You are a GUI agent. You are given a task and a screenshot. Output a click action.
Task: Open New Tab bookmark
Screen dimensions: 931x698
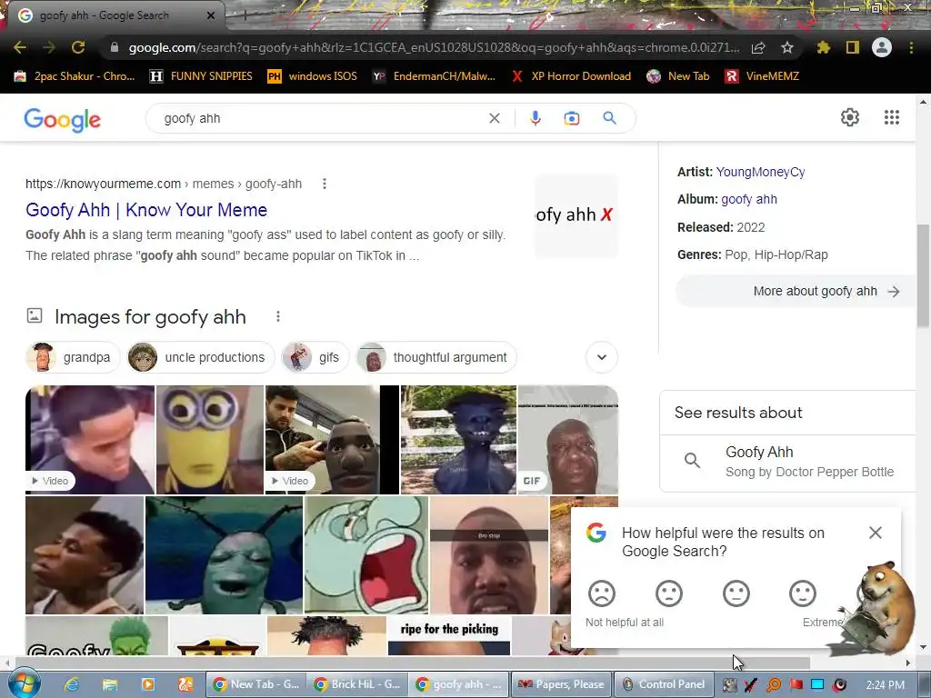[678, 76]
